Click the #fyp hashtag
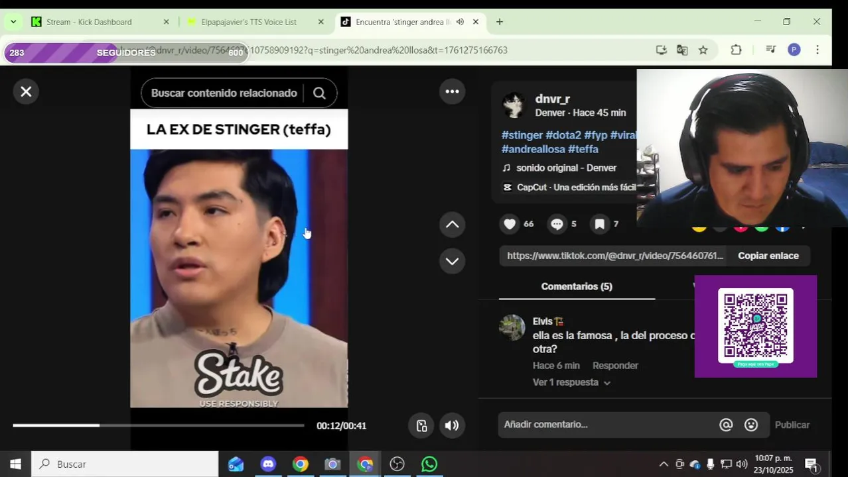The height and width of the screenshot is (477, 848). point(595,135)
